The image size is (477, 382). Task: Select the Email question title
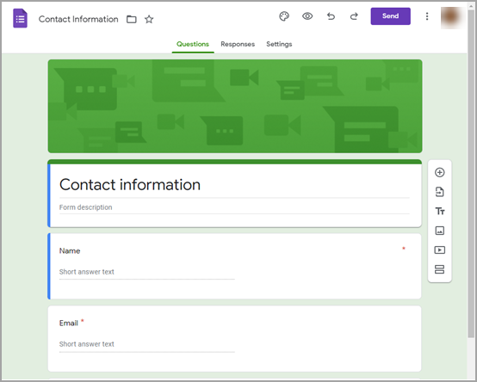pyautogui.click(x=69, y=323)
